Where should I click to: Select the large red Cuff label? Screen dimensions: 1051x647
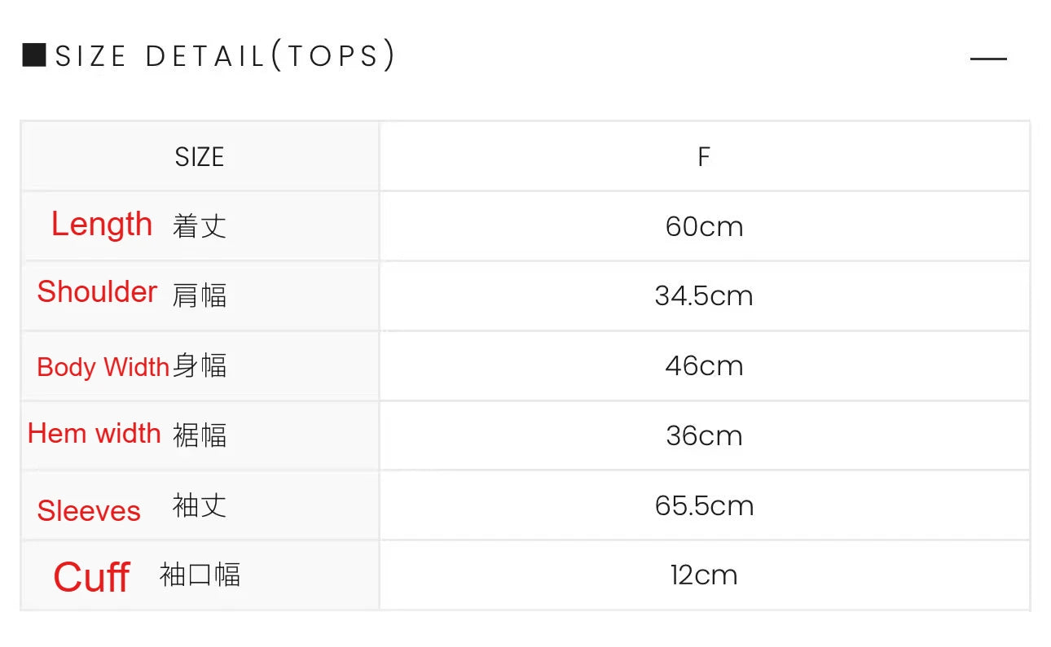pyautogui.click(x=91, y=577)
